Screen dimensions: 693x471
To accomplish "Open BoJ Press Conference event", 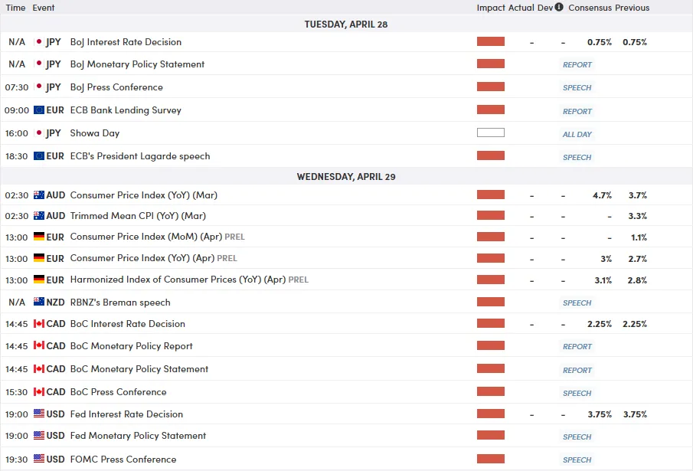I will [x=116, y=87].
